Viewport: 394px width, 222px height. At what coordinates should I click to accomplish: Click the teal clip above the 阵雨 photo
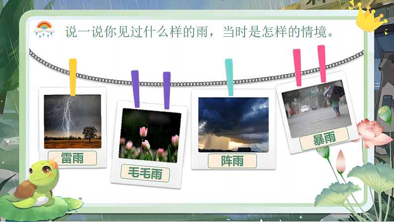[x=229, y=77]
